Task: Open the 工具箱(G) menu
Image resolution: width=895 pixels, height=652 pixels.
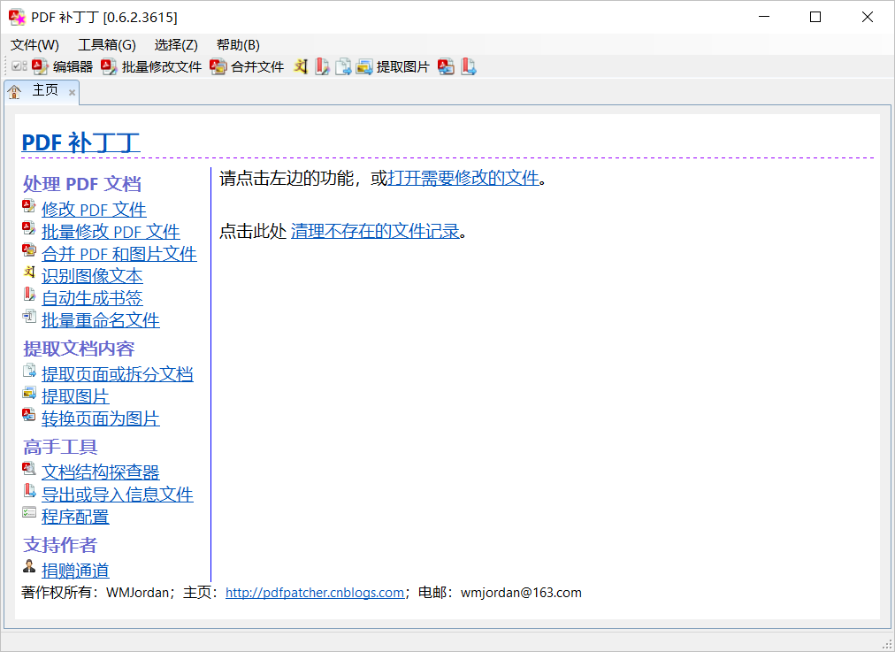Action: pos(107,45)
